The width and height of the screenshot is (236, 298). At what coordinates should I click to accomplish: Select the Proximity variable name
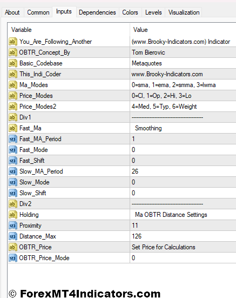pos(31,226)
